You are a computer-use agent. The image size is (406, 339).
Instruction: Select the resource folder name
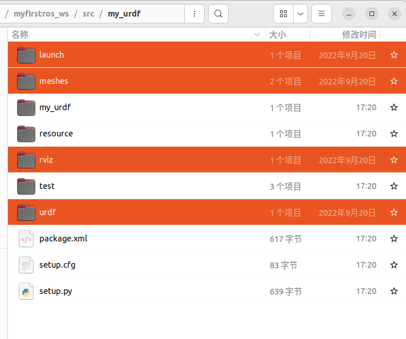pyautogui.click(x=56, y=134)
